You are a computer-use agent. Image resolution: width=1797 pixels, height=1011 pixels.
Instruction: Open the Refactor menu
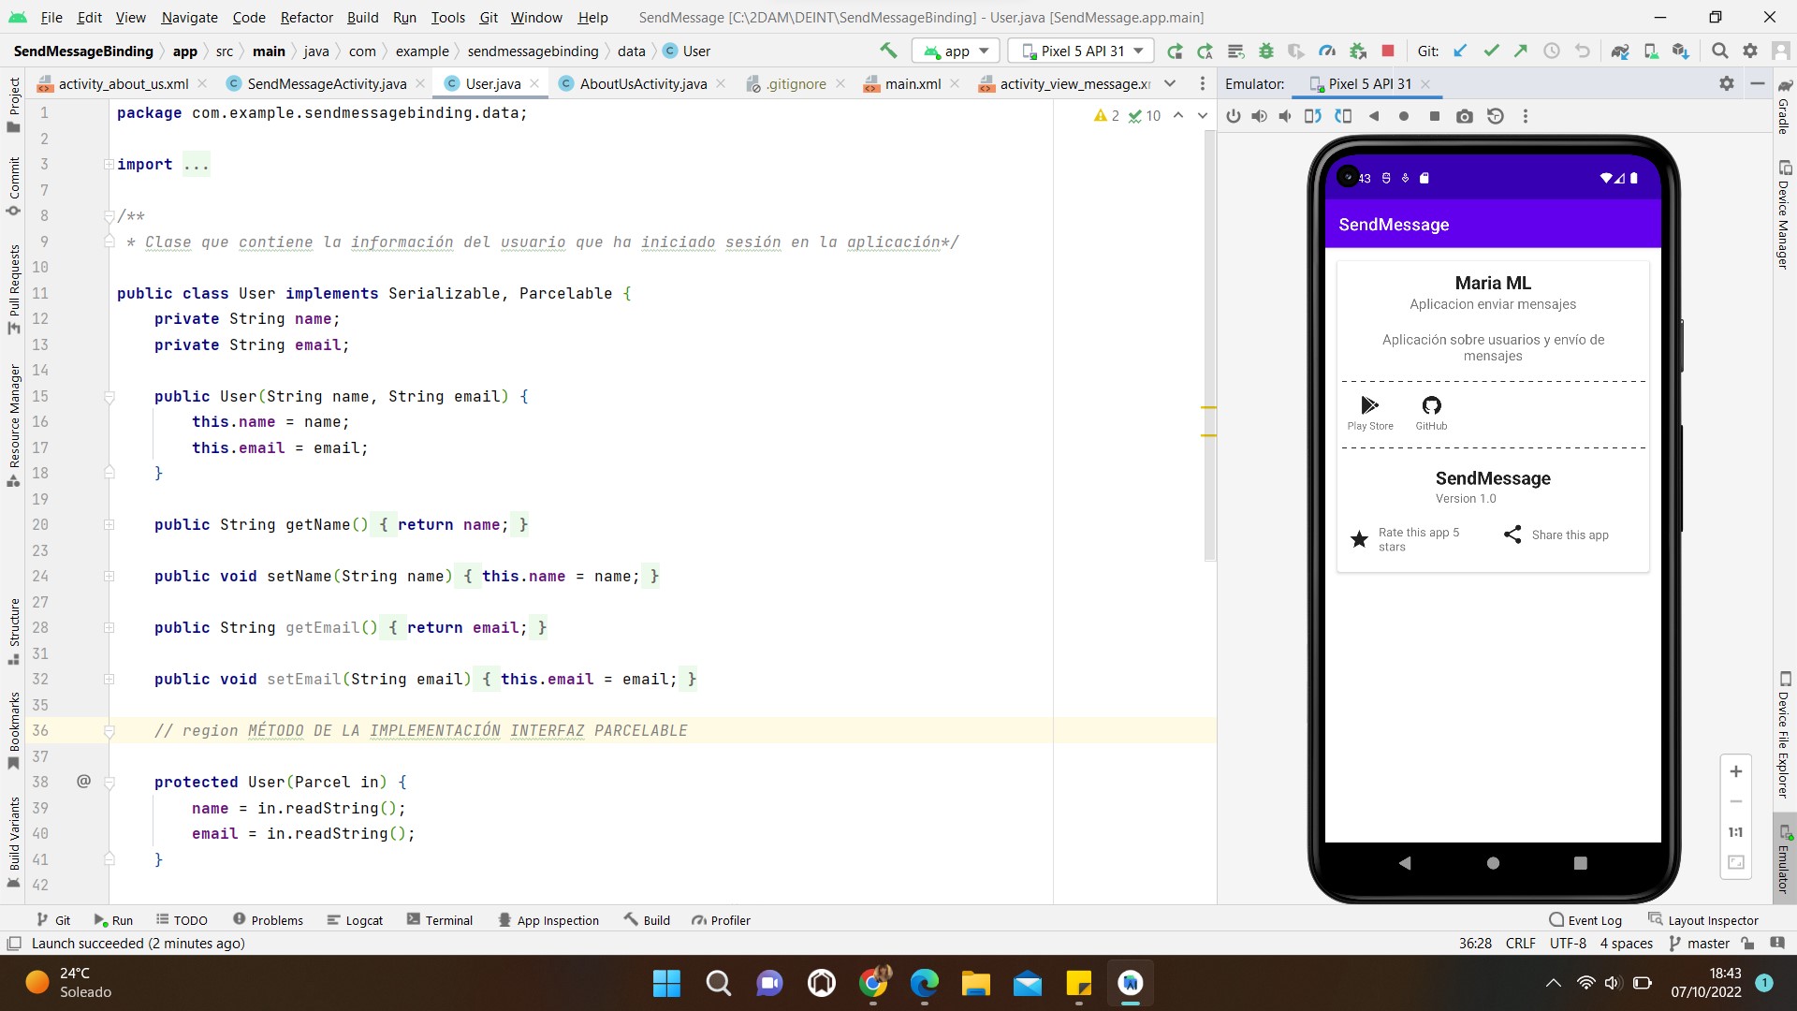click(x=306, y=17)
